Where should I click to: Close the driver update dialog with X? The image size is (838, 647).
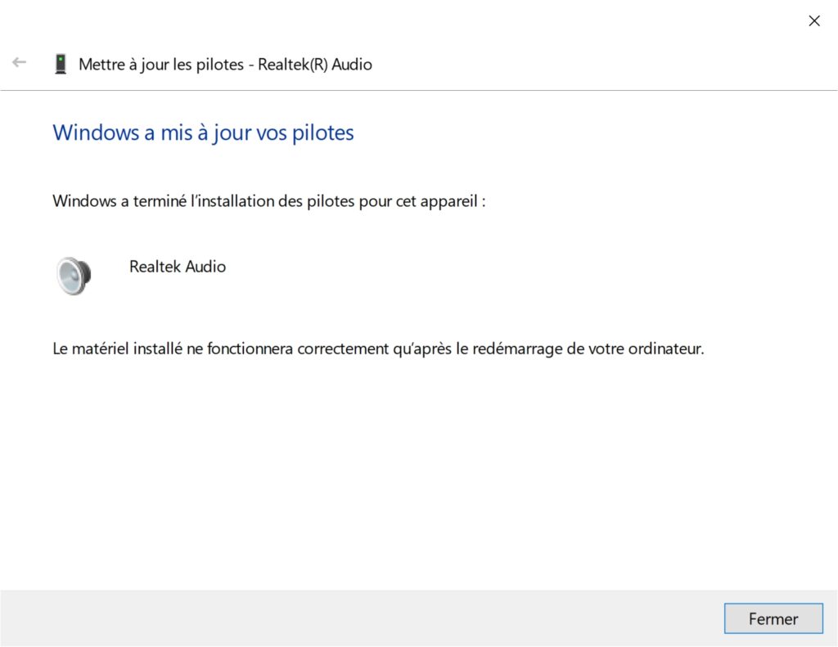814,20
